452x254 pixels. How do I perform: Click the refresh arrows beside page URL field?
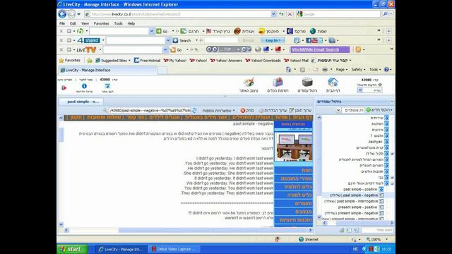[194, 110]
